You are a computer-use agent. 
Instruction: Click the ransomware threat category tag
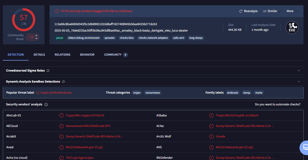[153, 93]
